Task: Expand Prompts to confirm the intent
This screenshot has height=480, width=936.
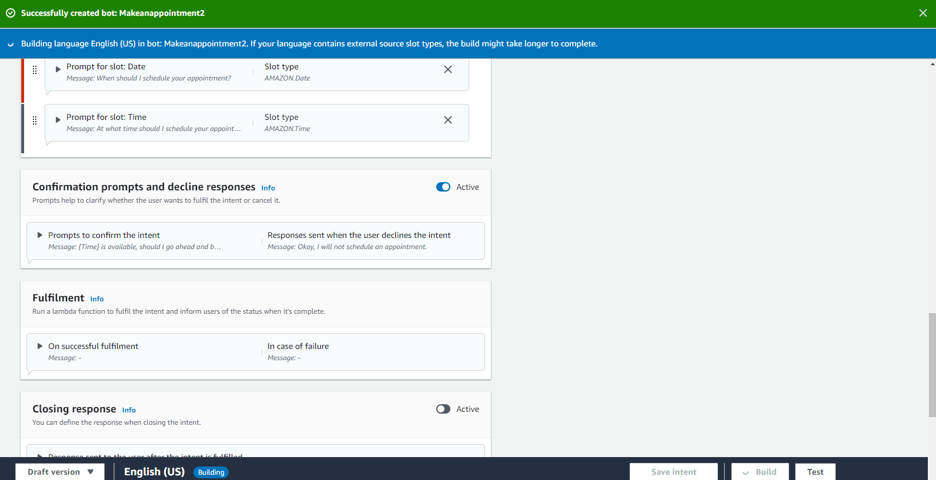Action: [40, 235]
